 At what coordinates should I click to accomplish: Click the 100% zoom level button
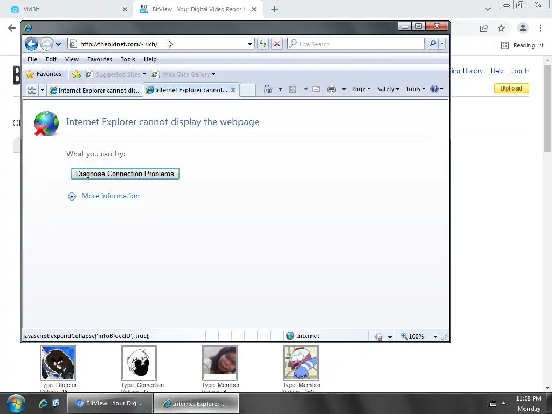tap(412, 336)
